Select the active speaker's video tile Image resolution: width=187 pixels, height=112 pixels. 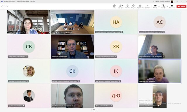pyautogui.click(x=160, y=71)
